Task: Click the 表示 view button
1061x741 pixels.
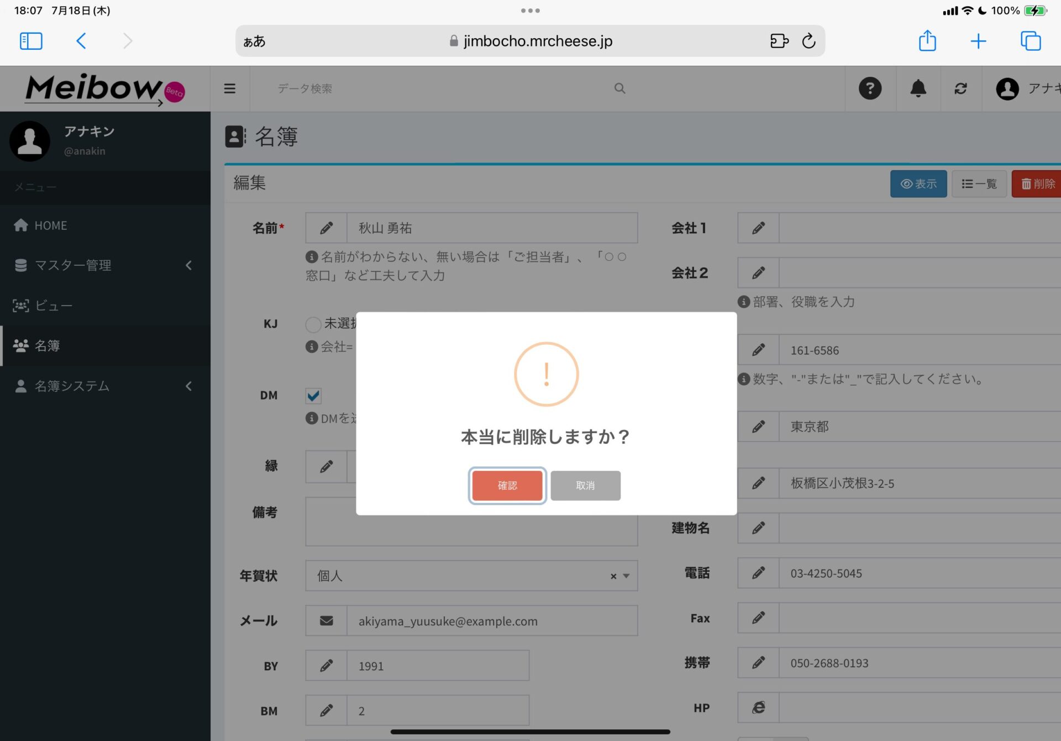Action: (918, 183)
